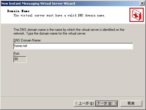Place cursor on the home.net text

pos(21,46)
